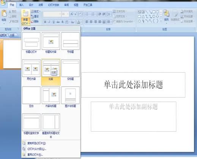
Task: Click the font color A icon
Action: (79, 22)
